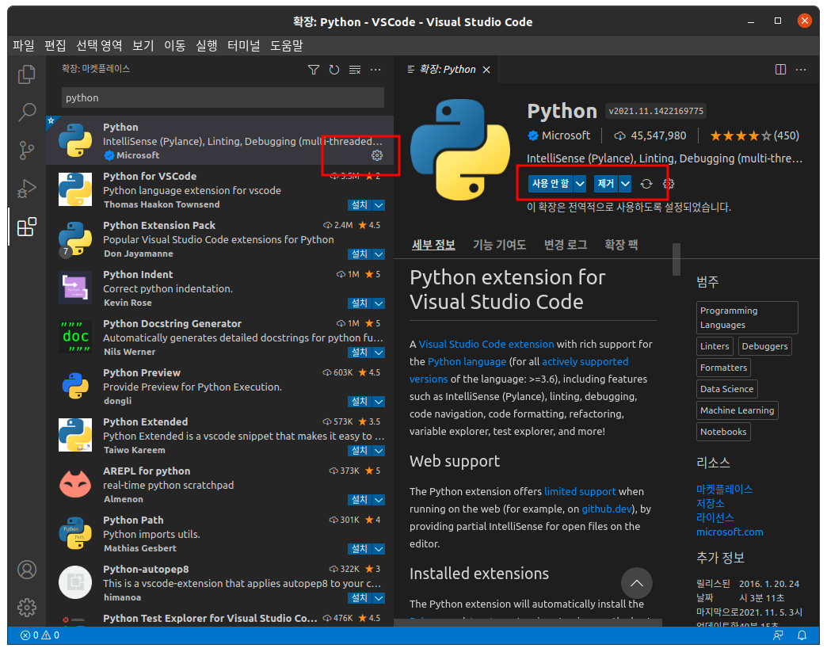Close the 확장: Python tab
The image size is (827, 652).
(486, 70)
